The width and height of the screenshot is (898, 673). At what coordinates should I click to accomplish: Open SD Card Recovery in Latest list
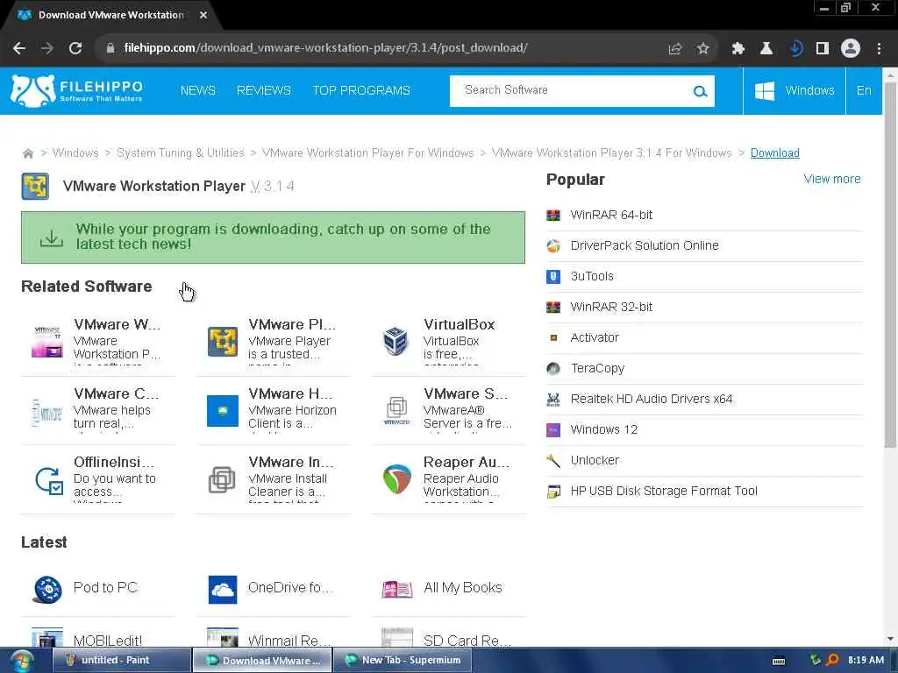tap(467, 641)
